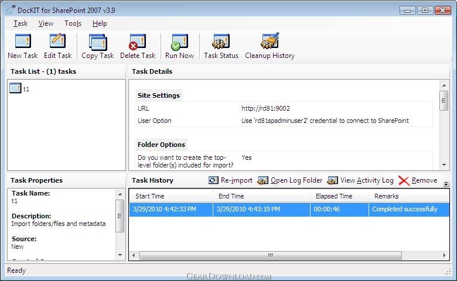
Task: Open the View menu
Action: coord(46,23)
